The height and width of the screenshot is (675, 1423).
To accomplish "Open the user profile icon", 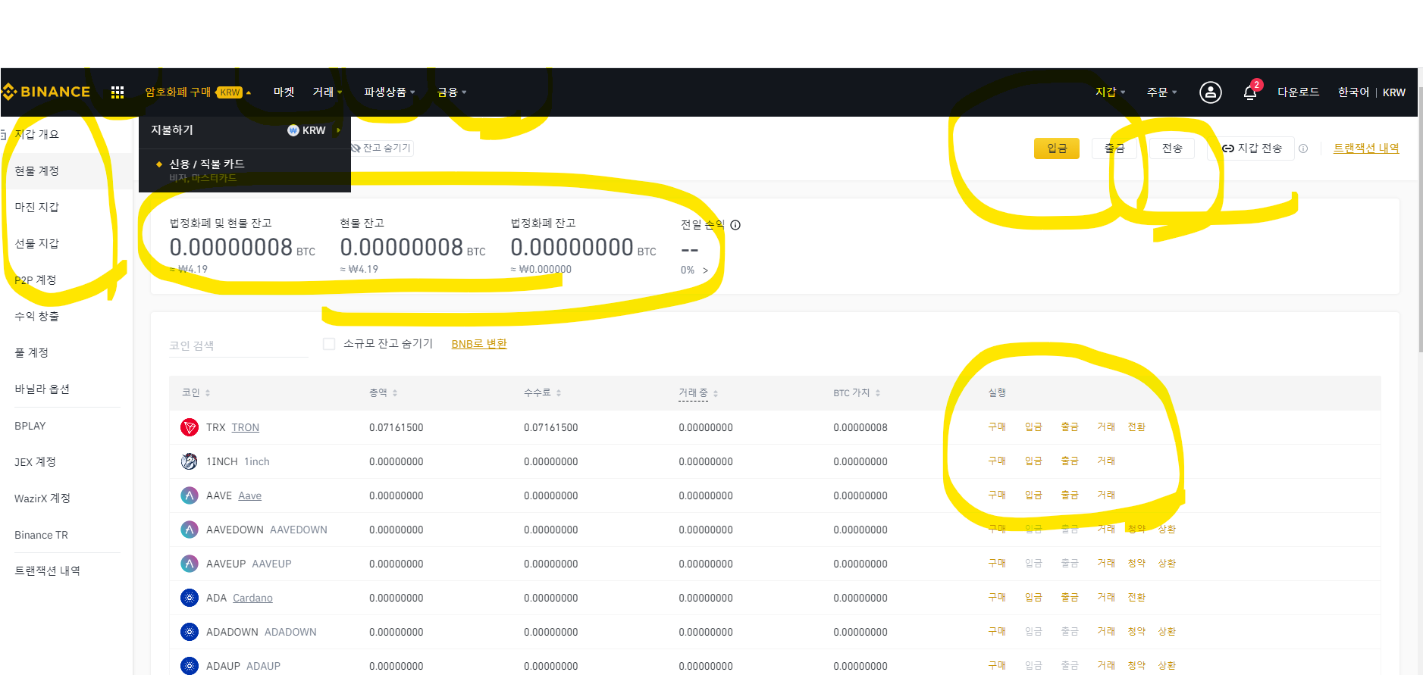I will (x=1210, y=92).
